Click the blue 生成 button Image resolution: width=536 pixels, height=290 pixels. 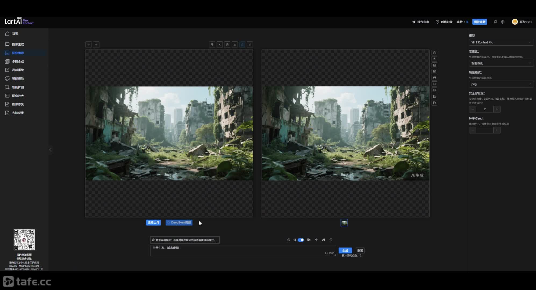[345, 251]
